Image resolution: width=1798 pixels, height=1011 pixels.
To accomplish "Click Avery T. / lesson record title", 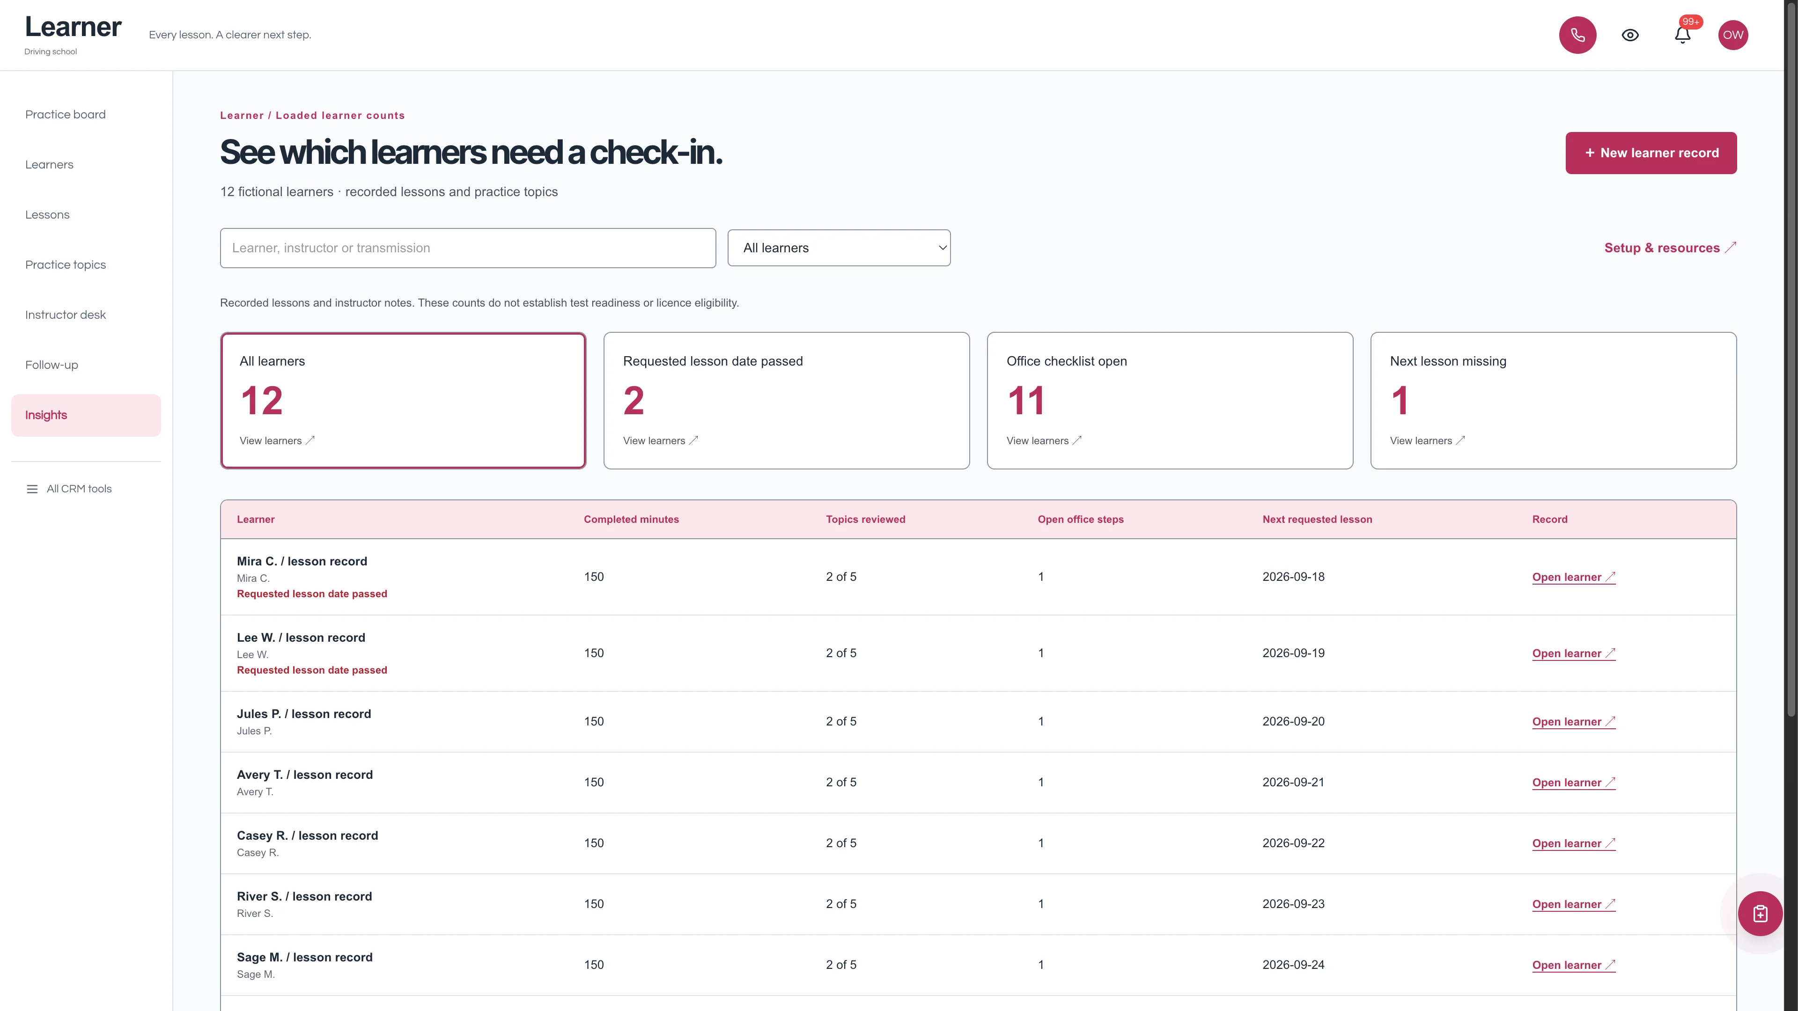I will click(304, 775).
